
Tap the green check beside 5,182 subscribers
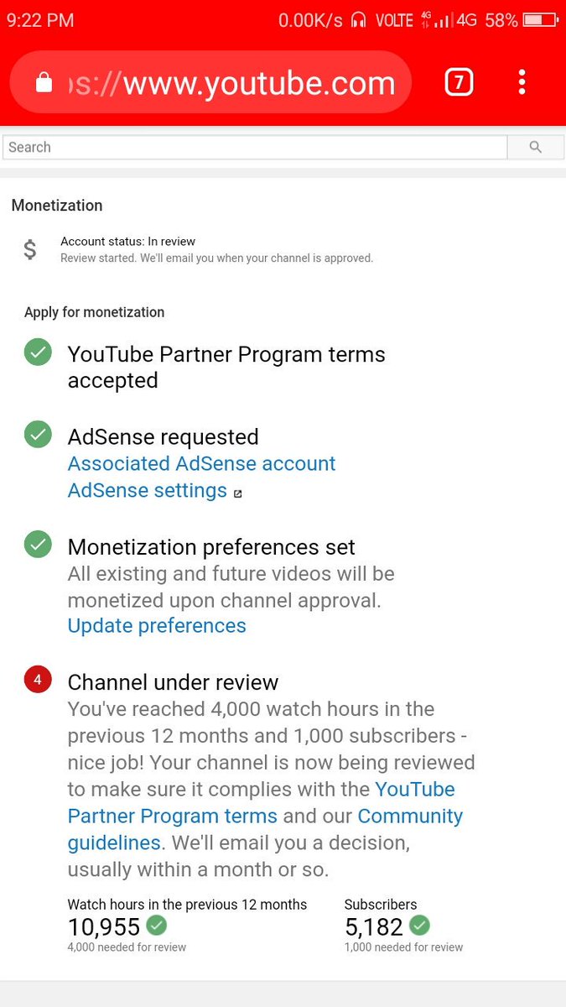tap(419, 926)
